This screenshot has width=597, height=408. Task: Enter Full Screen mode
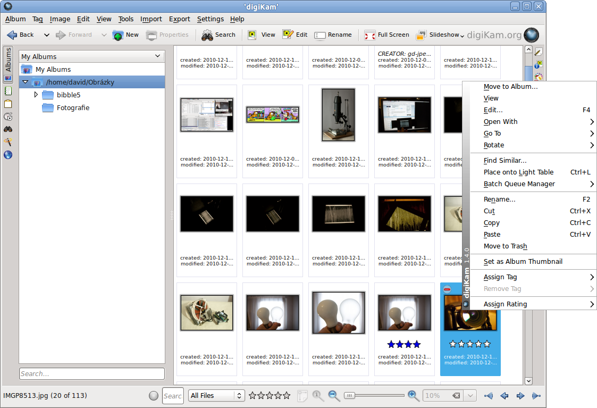point(386,35)
